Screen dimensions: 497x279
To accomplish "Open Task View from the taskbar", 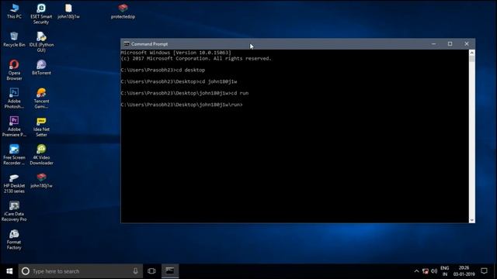I will [151, 271].
